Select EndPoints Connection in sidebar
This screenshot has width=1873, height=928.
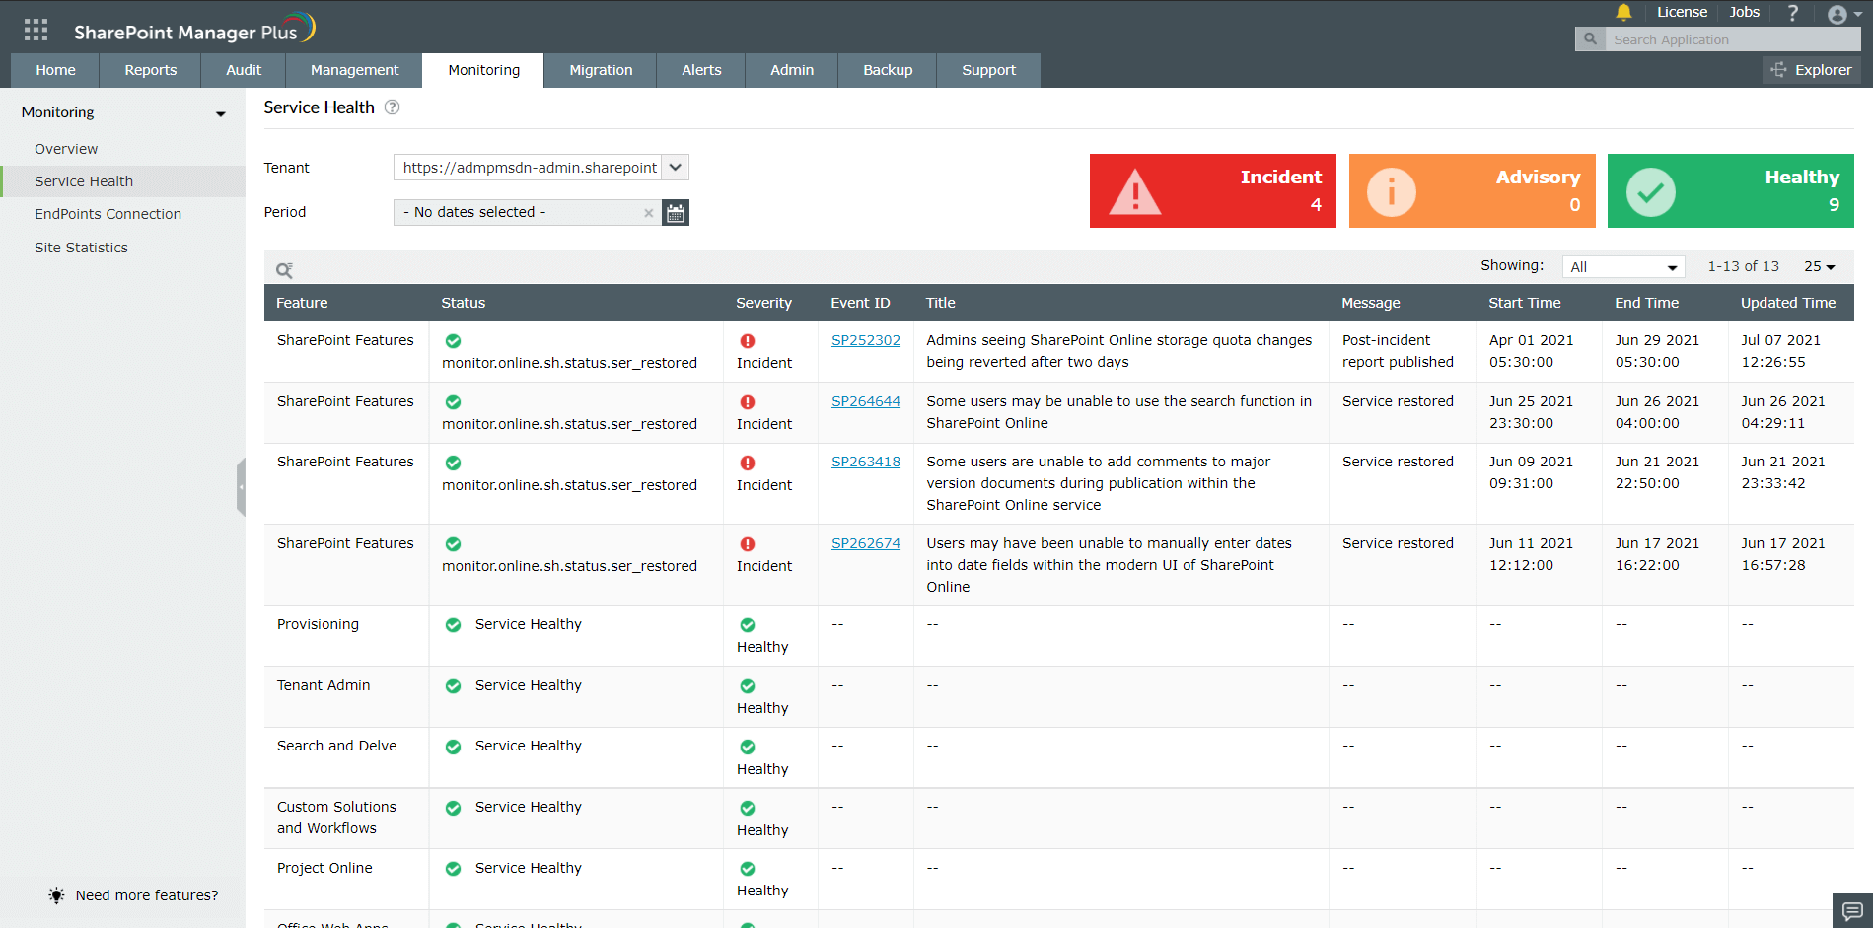pyautogui.click(x=108, y=214)
